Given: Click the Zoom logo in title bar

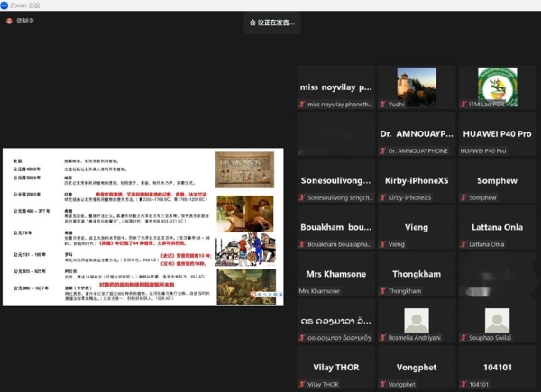Looking at the screenshot, I should click(5, 5).
